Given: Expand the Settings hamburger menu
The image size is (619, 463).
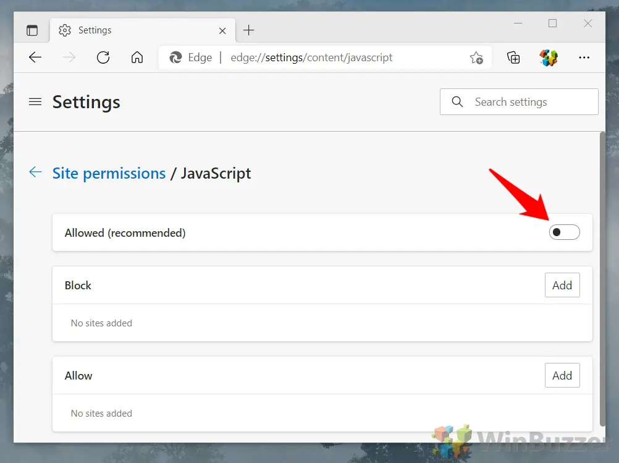Looking at the screenshot, I should pyautogui.click(x=35, y=102).
